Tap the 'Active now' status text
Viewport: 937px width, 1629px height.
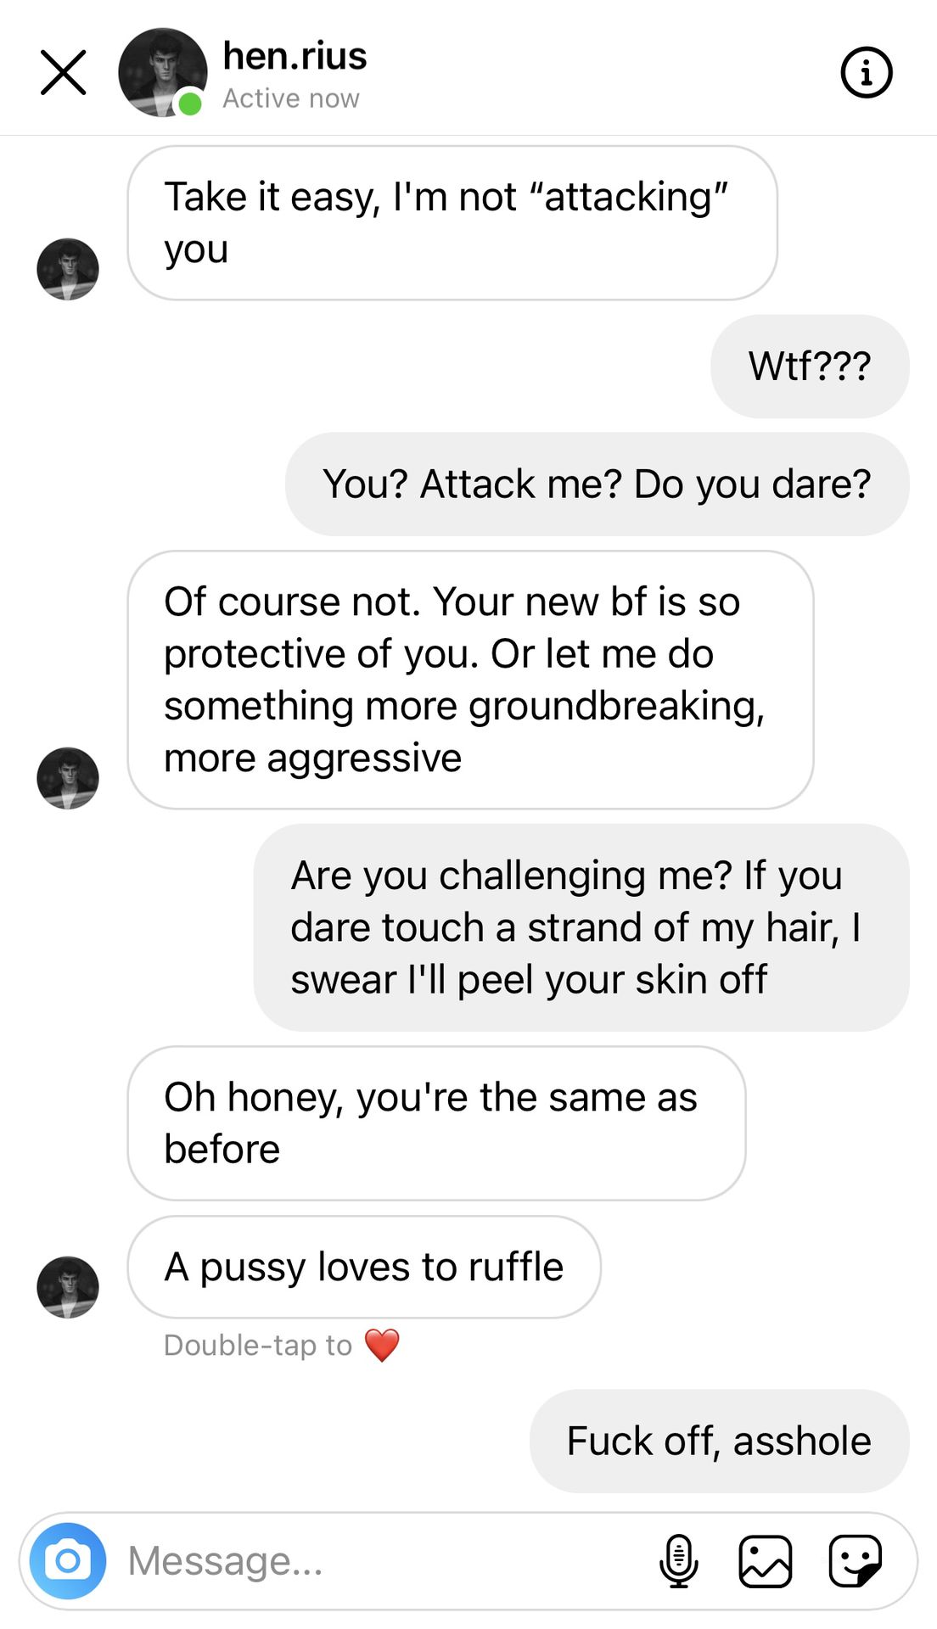(291, 98)
